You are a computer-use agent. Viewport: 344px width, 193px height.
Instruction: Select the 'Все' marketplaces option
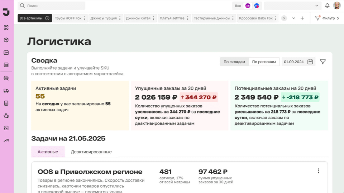click(238, 6)
